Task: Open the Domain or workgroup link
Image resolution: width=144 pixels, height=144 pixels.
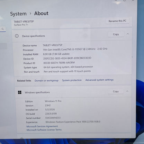Action: [46, 80]
